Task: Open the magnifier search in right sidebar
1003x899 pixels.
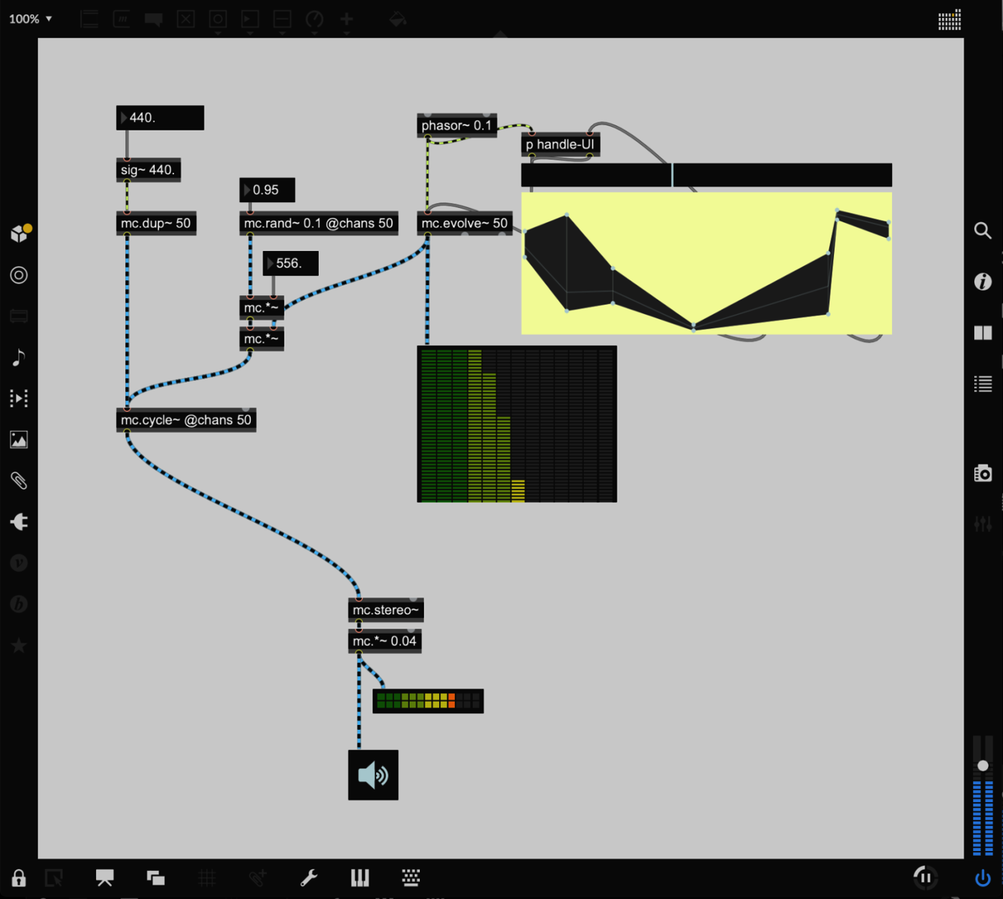Action: 983,231
